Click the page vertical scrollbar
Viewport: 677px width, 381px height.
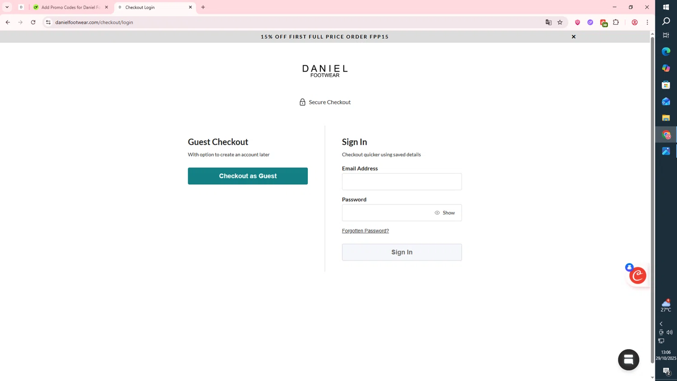[652, 200]
